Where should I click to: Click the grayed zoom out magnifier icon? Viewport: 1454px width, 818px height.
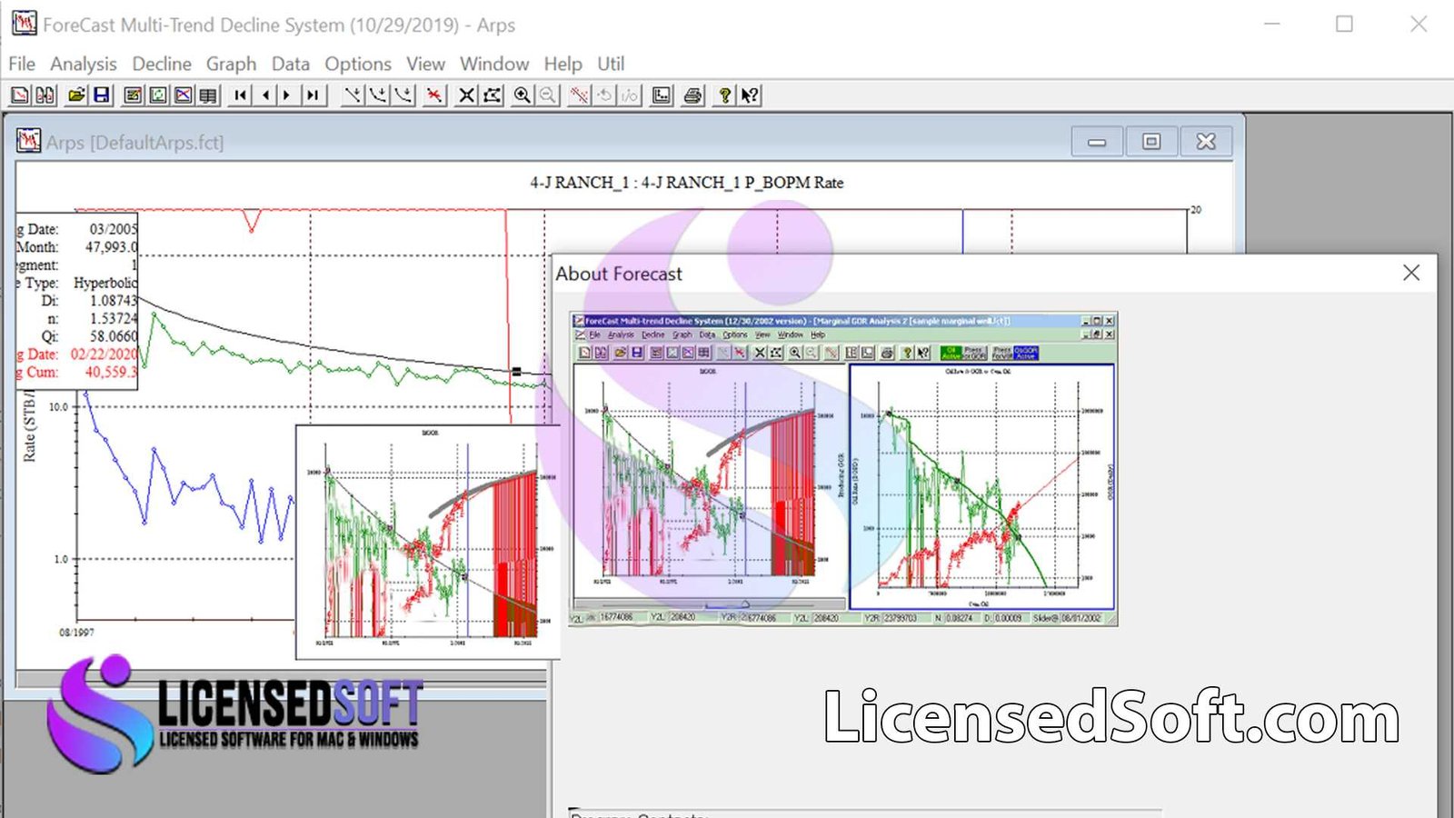pos(548,95)
